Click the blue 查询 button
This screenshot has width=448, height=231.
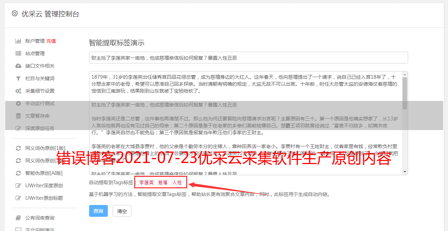pyautogui.click(x=98, y=211)
